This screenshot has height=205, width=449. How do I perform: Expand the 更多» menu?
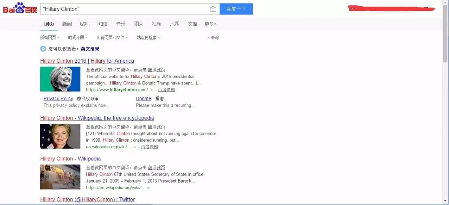coord(210,24)
